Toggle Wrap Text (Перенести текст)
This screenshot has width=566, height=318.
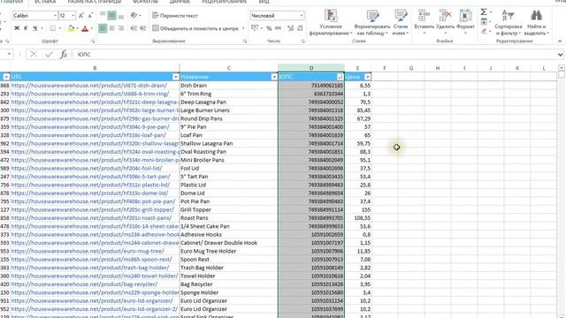point(175,16)
